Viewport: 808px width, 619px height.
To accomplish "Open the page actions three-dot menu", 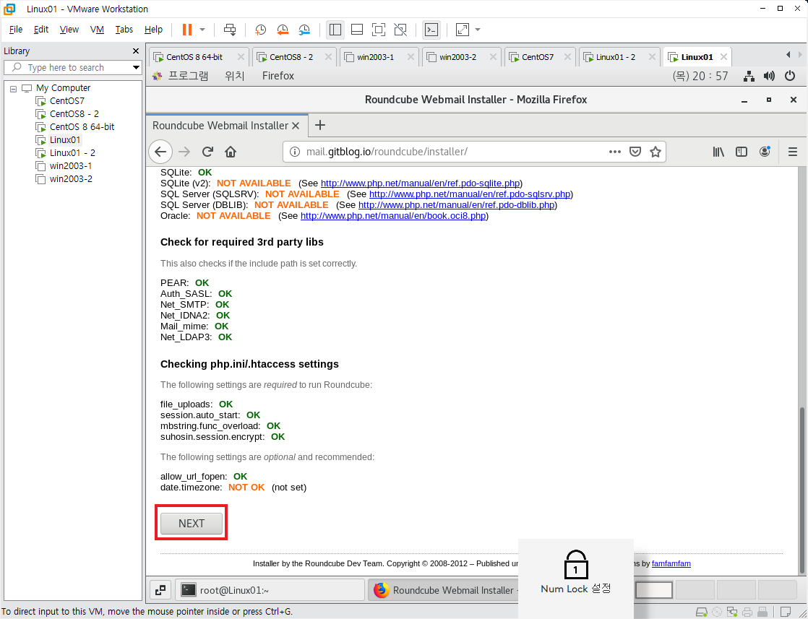I will [615, 152].
